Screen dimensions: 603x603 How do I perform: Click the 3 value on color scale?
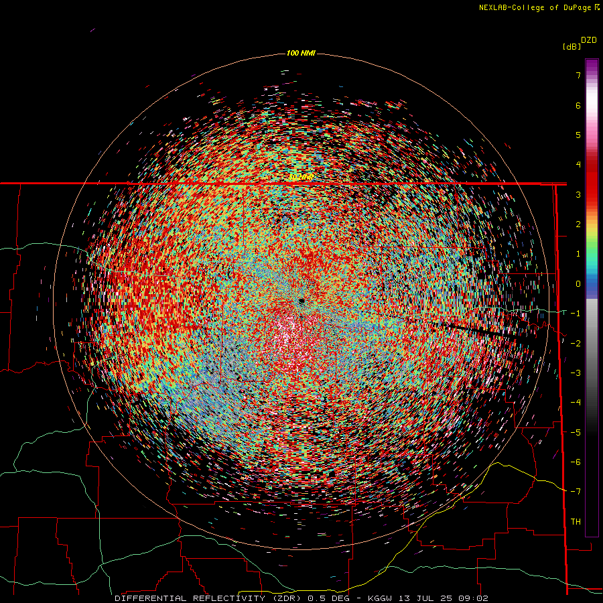(x=578, y=194)
